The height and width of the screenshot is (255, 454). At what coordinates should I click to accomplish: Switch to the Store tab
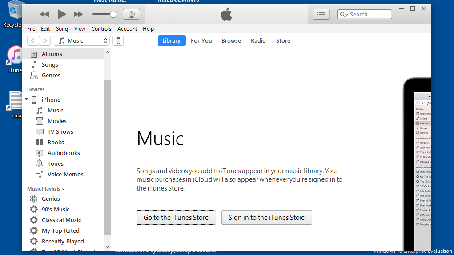pyautogui.click(x=283, y=41)
